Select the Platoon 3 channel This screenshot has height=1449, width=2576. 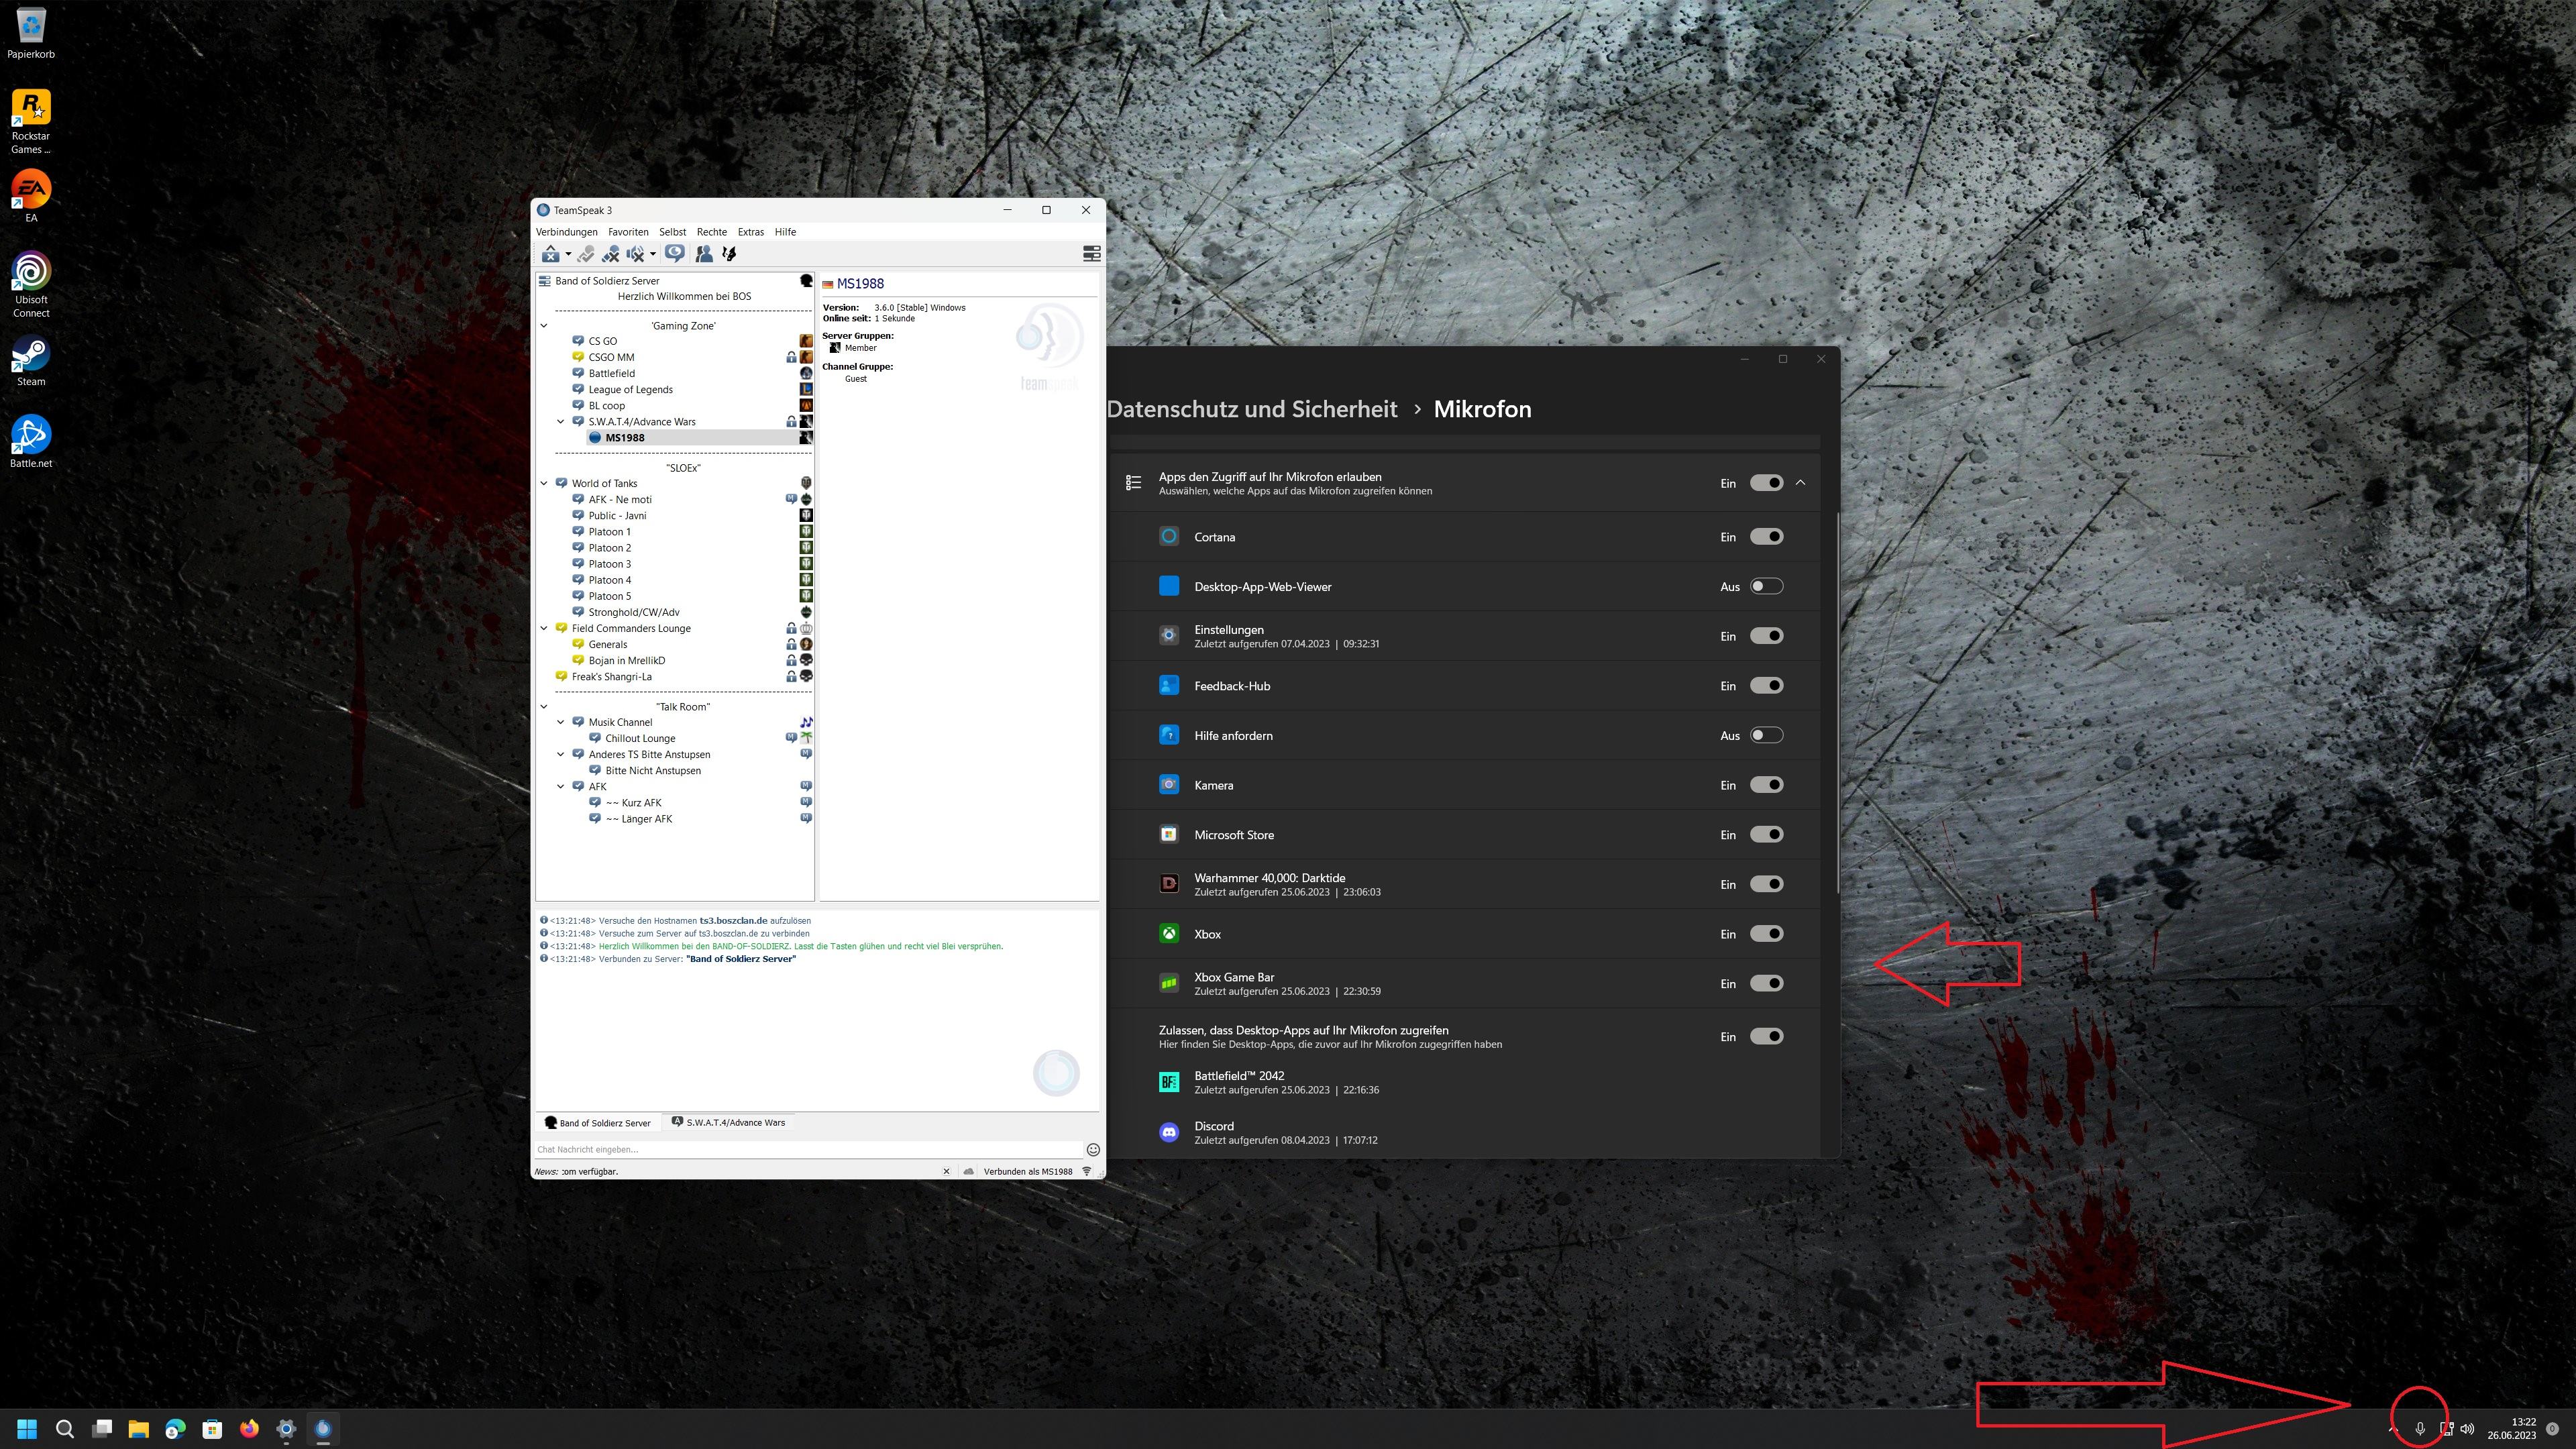(610, 564)
